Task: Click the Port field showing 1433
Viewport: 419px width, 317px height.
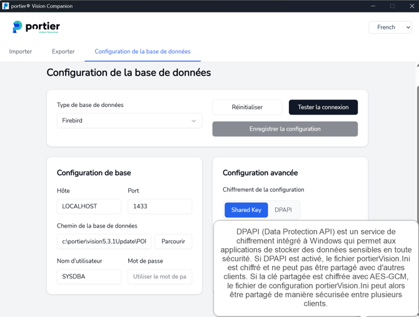Action: coord(160,206)
